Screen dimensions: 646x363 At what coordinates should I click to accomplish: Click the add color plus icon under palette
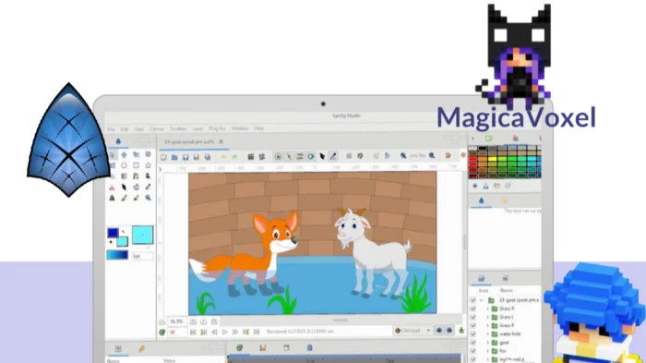point(475,186)
